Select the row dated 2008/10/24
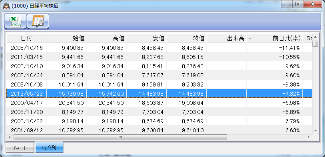Viewport: 325px width, 157px height. pos(159,75)
